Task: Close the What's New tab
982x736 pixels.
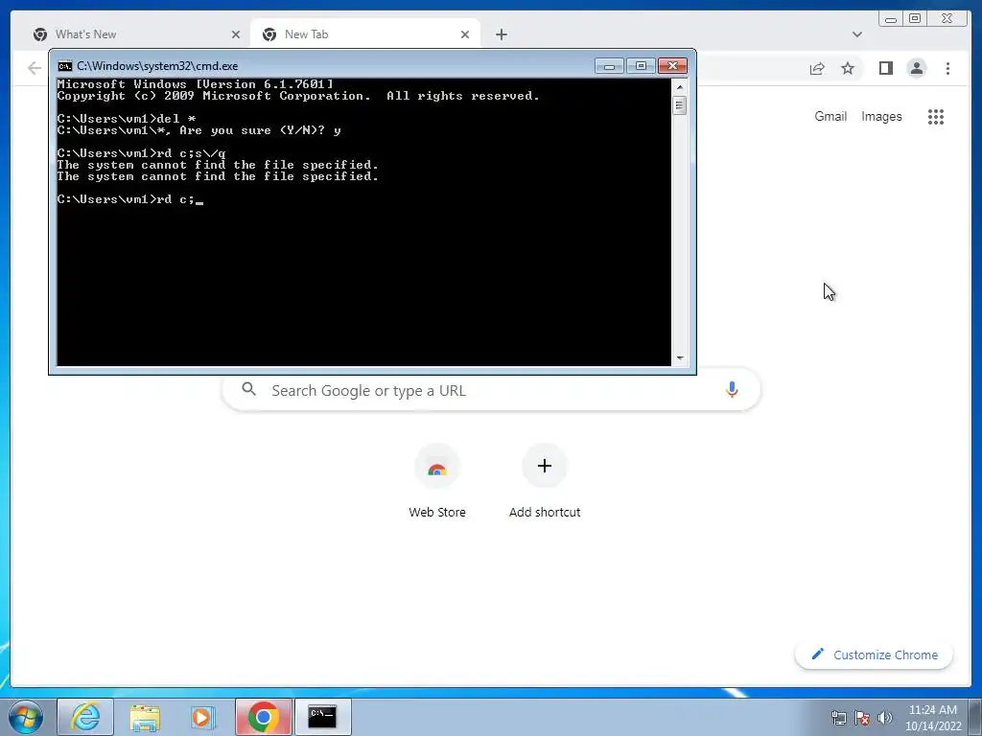Action: (x=236, y=34)
